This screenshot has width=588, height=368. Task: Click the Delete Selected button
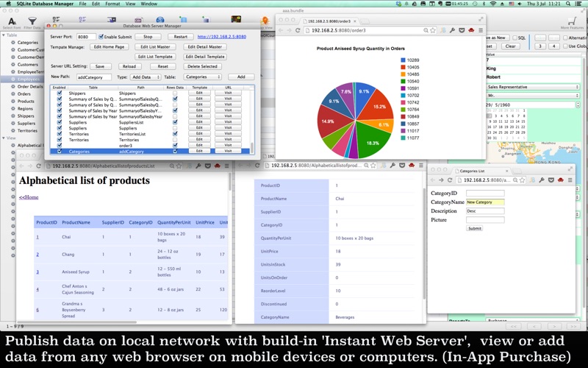pos(203,66)
